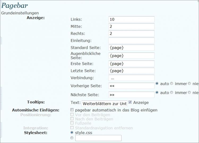Click the empty Einleitung text field
The image size is (199, 143).
click(131, 40)
